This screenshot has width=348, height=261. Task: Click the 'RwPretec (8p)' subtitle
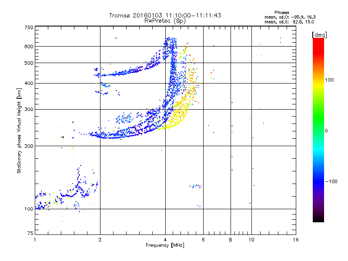(x=165, y=21)
